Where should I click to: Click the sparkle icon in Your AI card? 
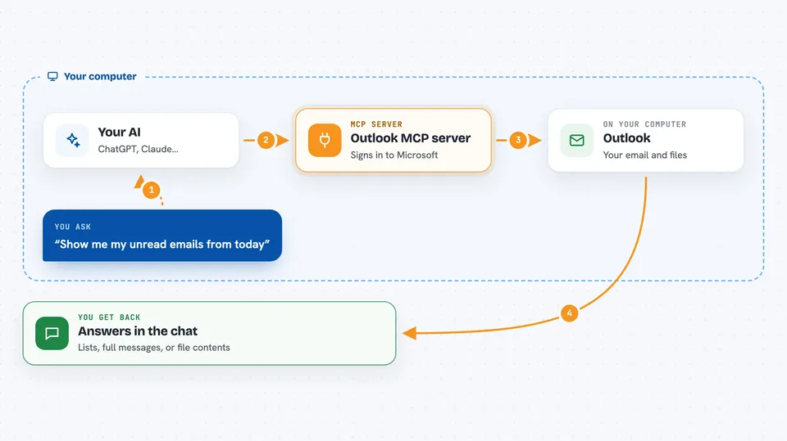pos(73,141)
